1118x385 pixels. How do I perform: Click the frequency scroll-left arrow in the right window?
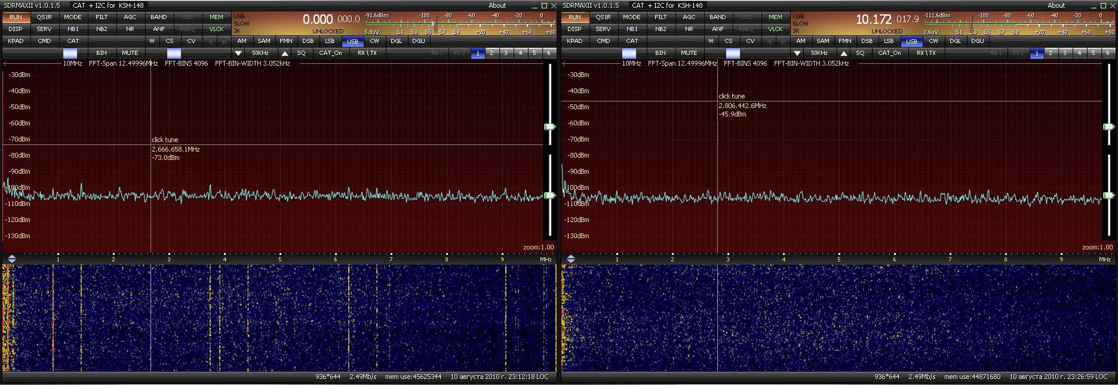pyautogui.click(x=565, y=63)
